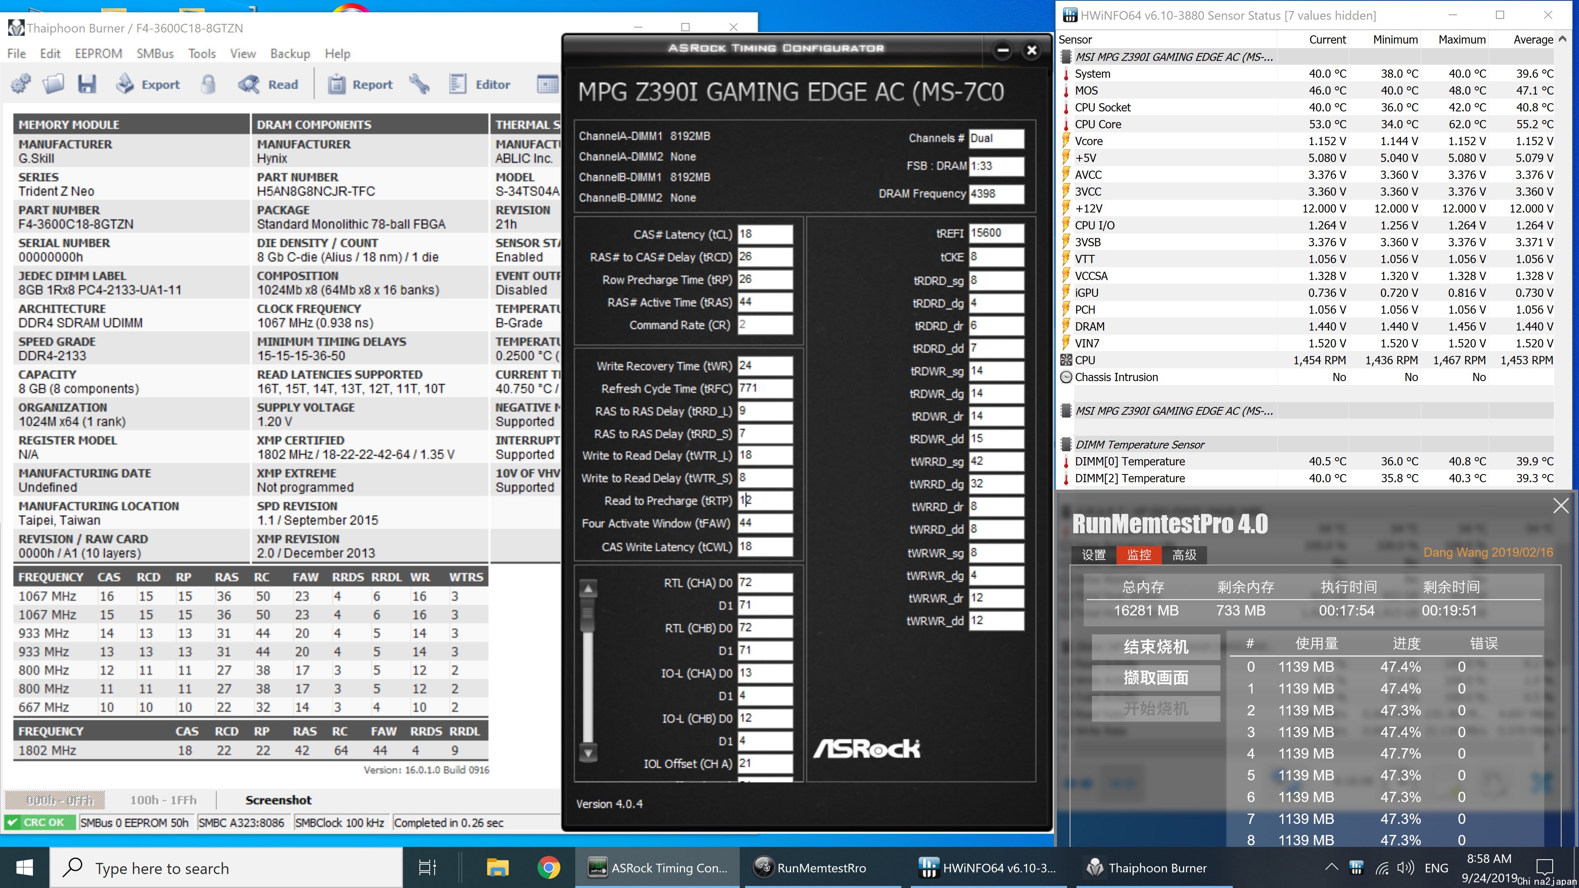Open Task View on the taskbar
Screen dimensions: 1579x888
pyautogui.click(x=427, y=868)
